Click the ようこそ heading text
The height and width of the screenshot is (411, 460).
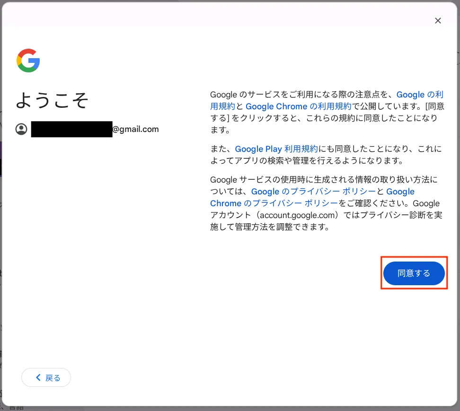coord(52,100)
